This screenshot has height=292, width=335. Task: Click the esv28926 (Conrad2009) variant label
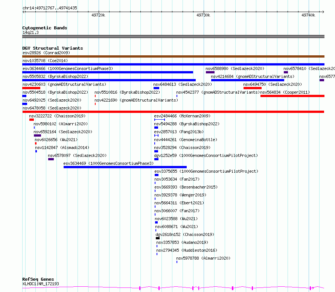[46, 53]
